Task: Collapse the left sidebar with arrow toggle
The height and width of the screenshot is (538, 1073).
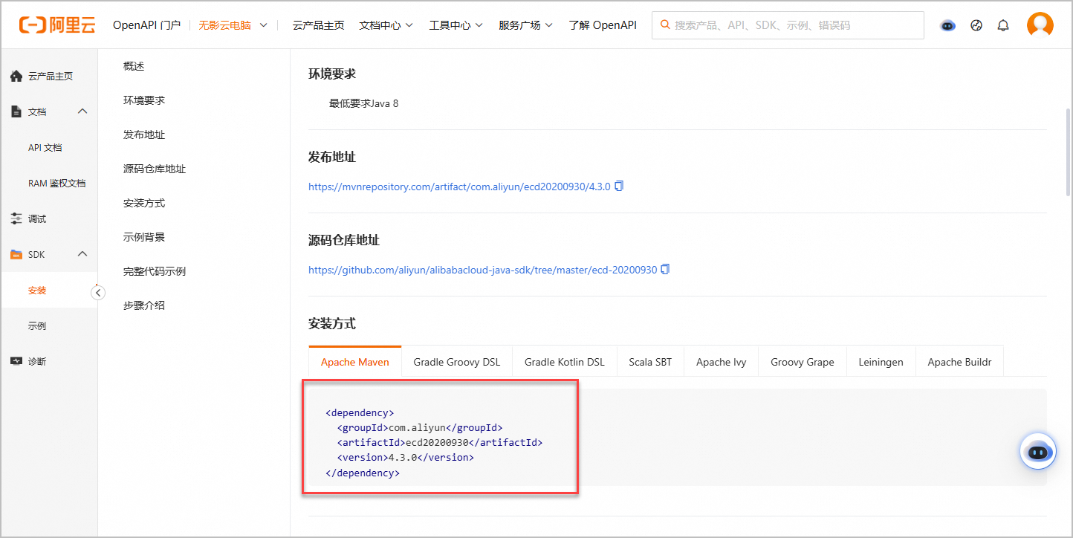Action: click(x=98, y=293)
